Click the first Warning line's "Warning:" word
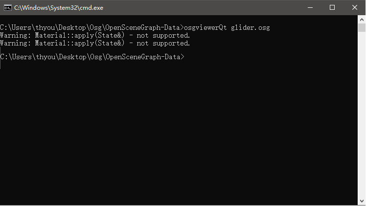 [x=16, y=36]
